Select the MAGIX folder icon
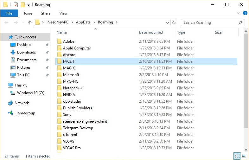The height and width of the screenshot is (160, 249). (x=59, y=68)
